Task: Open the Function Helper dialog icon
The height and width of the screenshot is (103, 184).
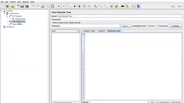Action: pyautogui.click(x=133, y=6)
